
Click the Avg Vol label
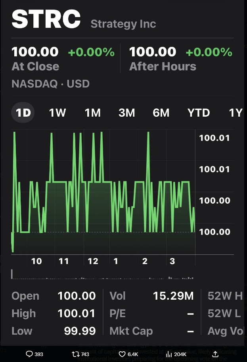[226, 331]
